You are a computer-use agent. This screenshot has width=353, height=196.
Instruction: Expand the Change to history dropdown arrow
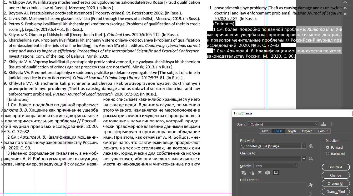pyautogui.click(x=304, y=159)
